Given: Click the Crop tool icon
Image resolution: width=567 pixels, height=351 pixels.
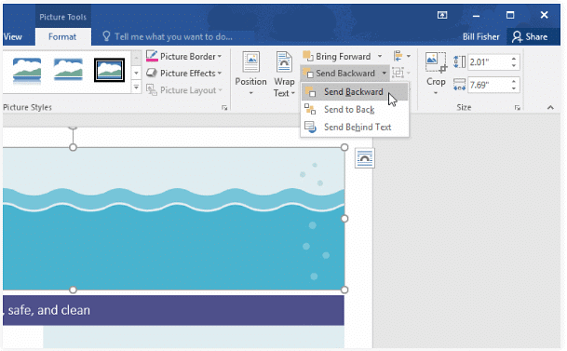Looking at the screenshot, I should point(436,63).
